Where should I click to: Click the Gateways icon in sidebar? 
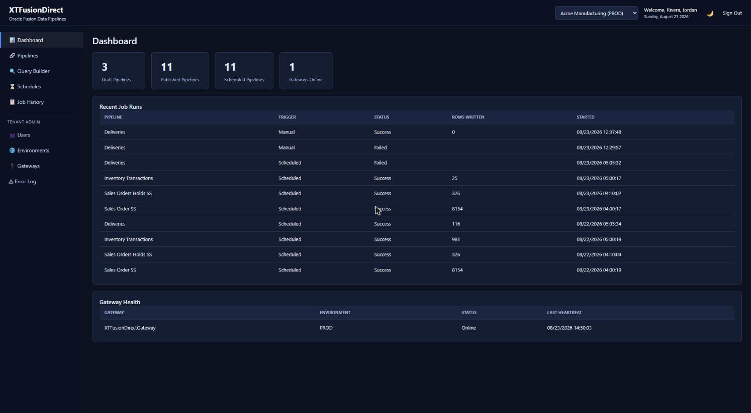pyautogui.click(x=13, y=166)
